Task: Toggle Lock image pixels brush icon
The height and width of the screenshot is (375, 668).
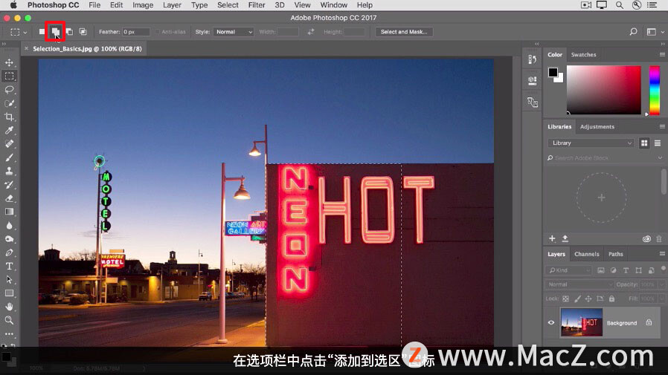Action: [577, 299]
